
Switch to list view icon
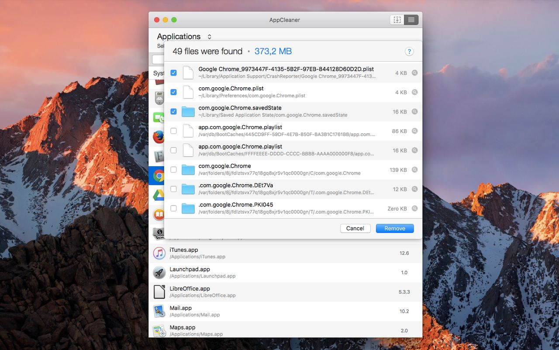411,20
